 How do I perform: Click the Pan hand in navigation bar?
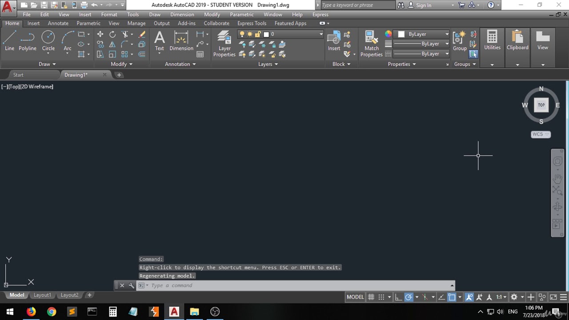[x=557, y=179]
